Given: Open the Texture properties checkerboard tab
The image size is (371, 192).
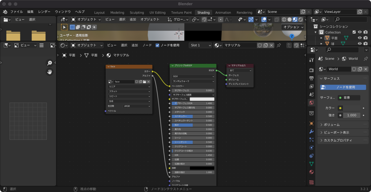Looking at the screenshot, I should click(311, 182).
